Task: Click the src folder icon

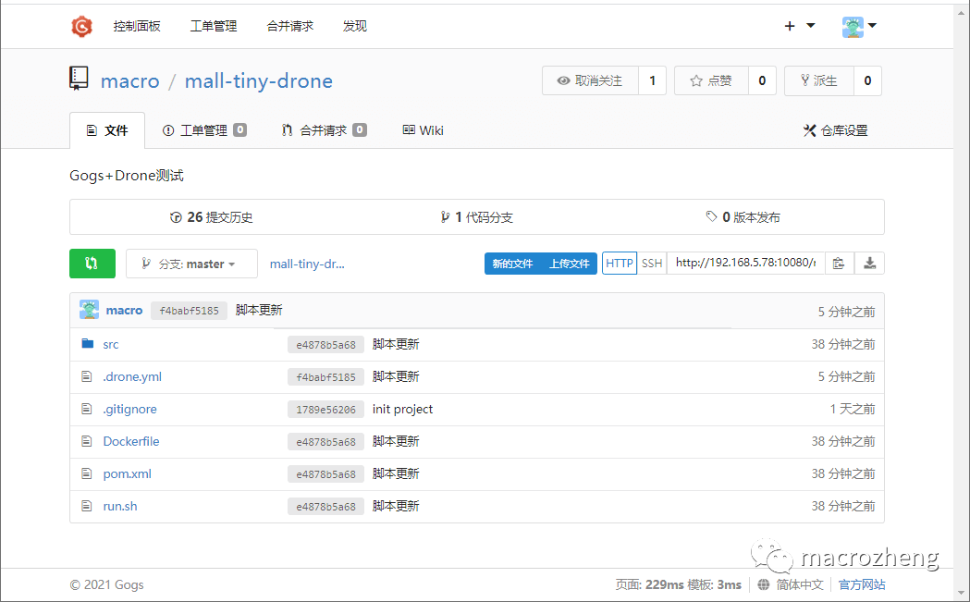Action: [88, 343]
